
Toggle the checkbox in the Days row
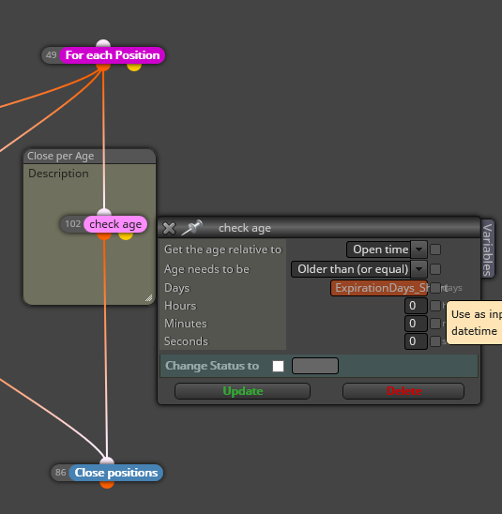[x=435, y=288]
